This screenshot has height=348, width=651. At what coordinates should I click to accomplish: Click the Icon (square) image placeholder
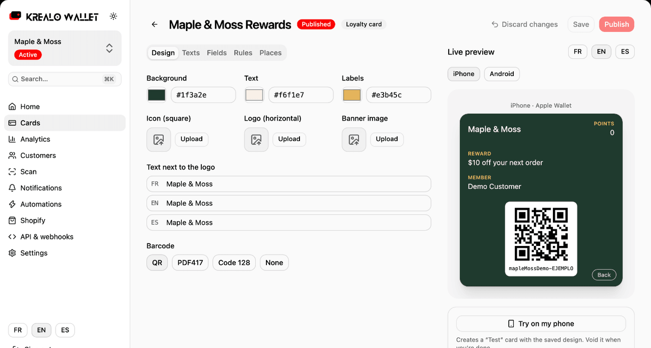(159, 139)
